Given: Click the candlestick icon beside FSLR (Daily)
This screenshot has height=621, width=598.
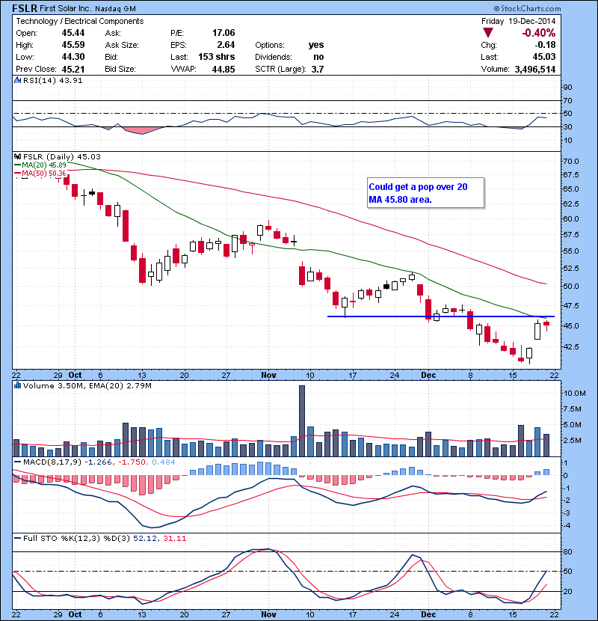Looking at the screenshot, I should pos(18,156).
